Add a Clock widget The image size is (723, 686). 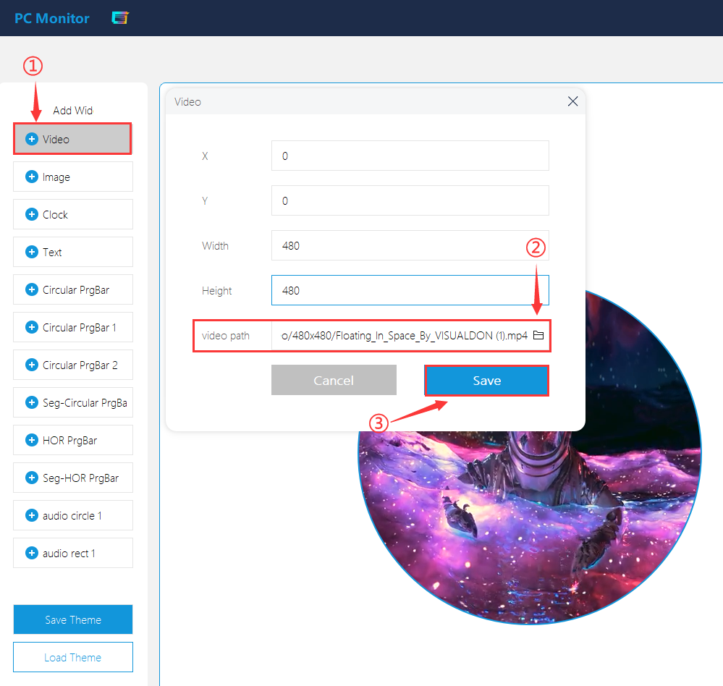73,214
